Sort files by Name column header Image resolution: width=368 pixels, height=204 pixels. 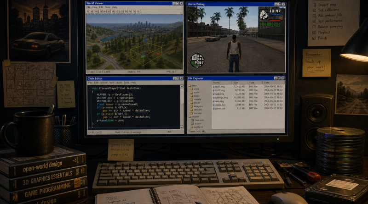tap(222, 83)
